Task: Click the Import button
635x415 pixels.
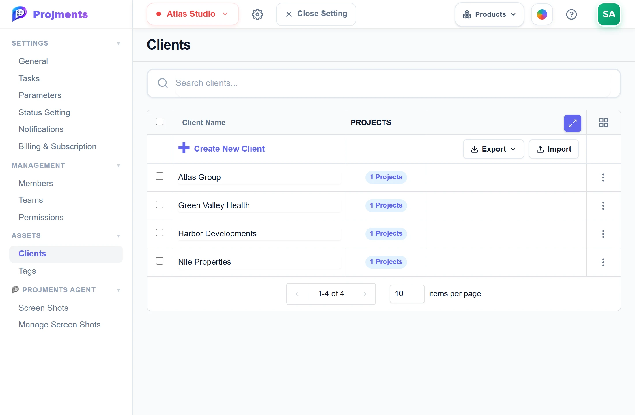Action: [554, 149]
